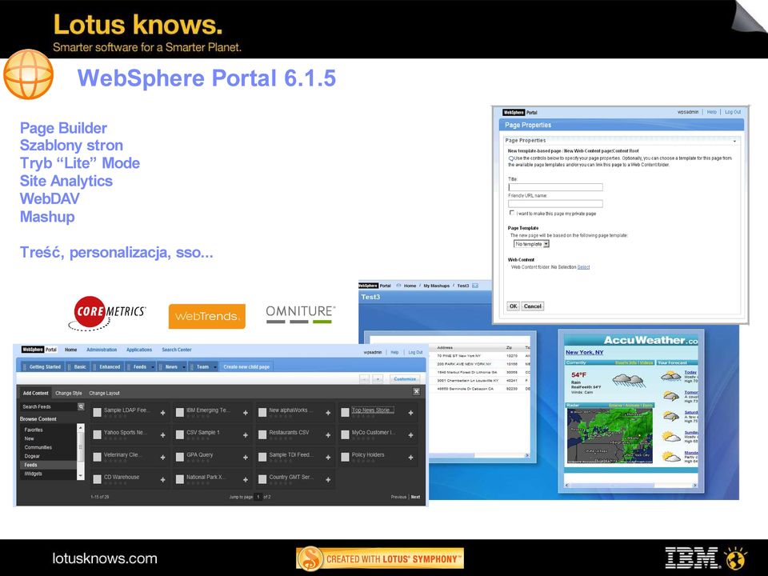Add IBM Emerging Te... feed via plus icon

pos(246,413)
